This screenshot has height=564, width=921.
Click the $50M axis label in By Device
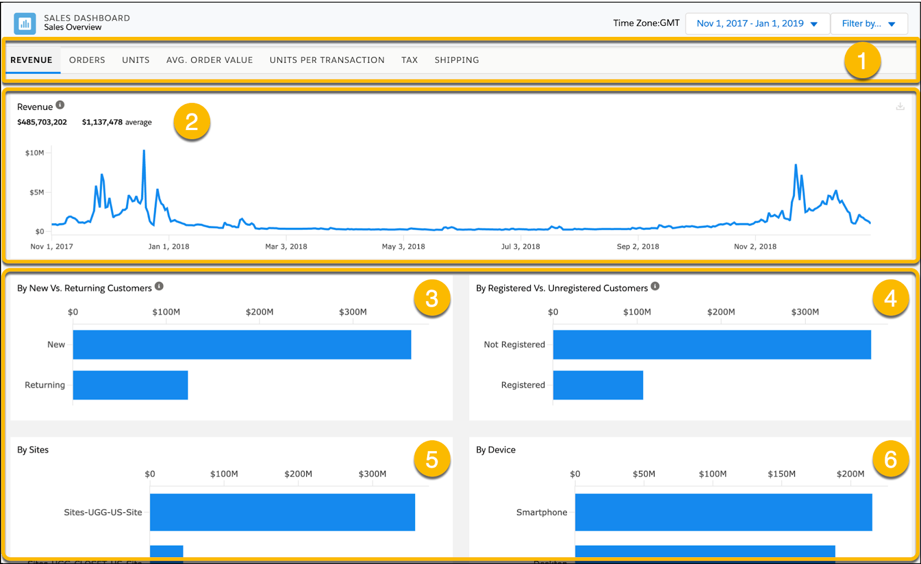point(644,474)
